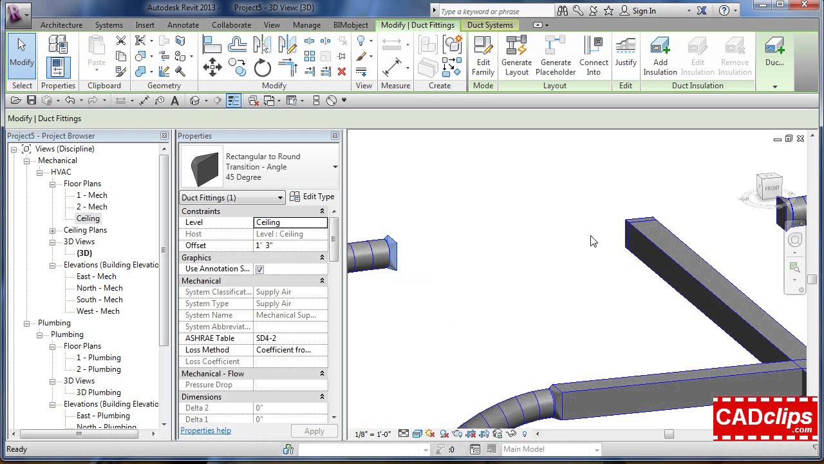The image size is (824, 464).
Task: Collapse the Dimensions properties group
Action: (322, 397)
